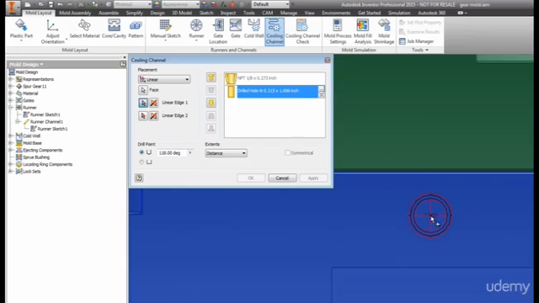Click the Face selection arrow button

[143, 90]
